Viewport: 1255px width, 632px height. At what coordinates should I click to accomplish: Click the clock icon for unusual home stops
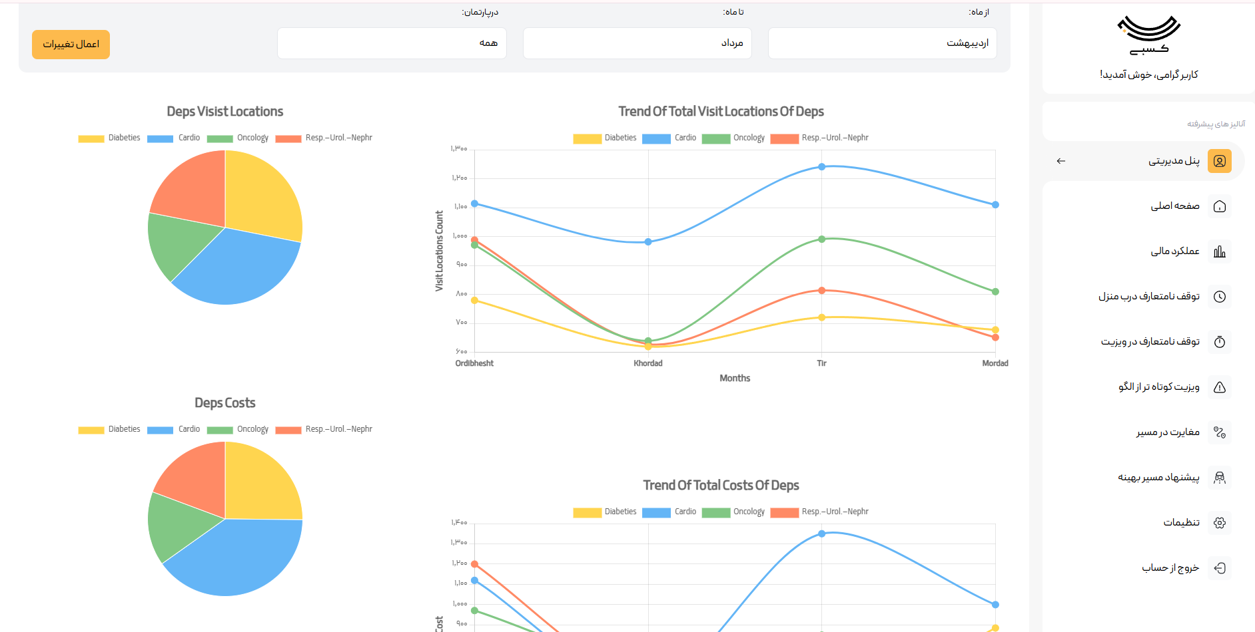[1219, 297]
